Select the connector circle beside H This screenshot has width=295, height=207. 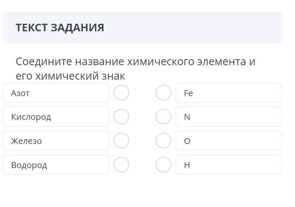point(163,165)
